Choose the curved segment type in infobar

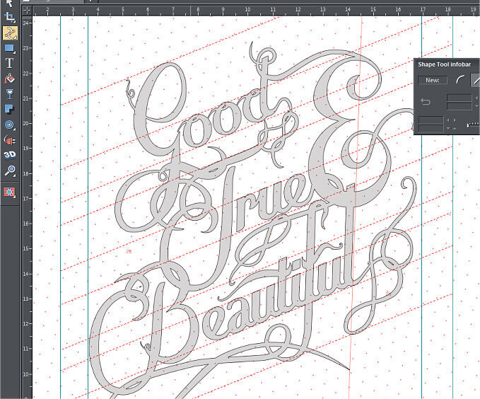click(460, 80)
